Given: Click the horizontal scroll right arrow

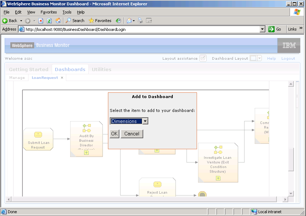Looking at the screenshot, I should click(x=285, y=199).
